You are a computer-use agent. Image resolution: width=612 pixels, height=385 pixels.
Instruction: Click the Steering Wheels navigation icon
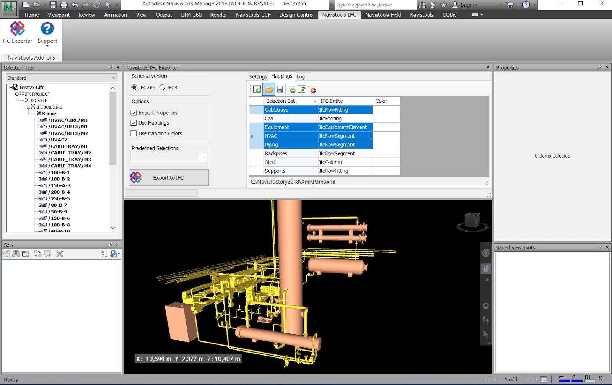[486, 253]
